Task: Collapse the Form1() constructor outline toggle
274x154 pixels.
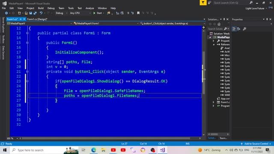Action: click(27, 43)
